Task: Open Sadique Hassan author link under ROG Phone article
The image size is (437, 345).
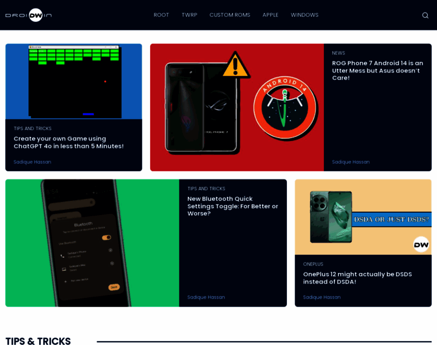Action: coord(351,162)
